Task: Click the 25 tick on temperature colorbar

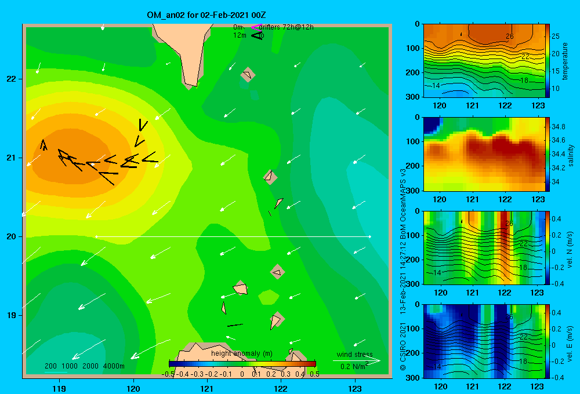Action: (556, 37)
